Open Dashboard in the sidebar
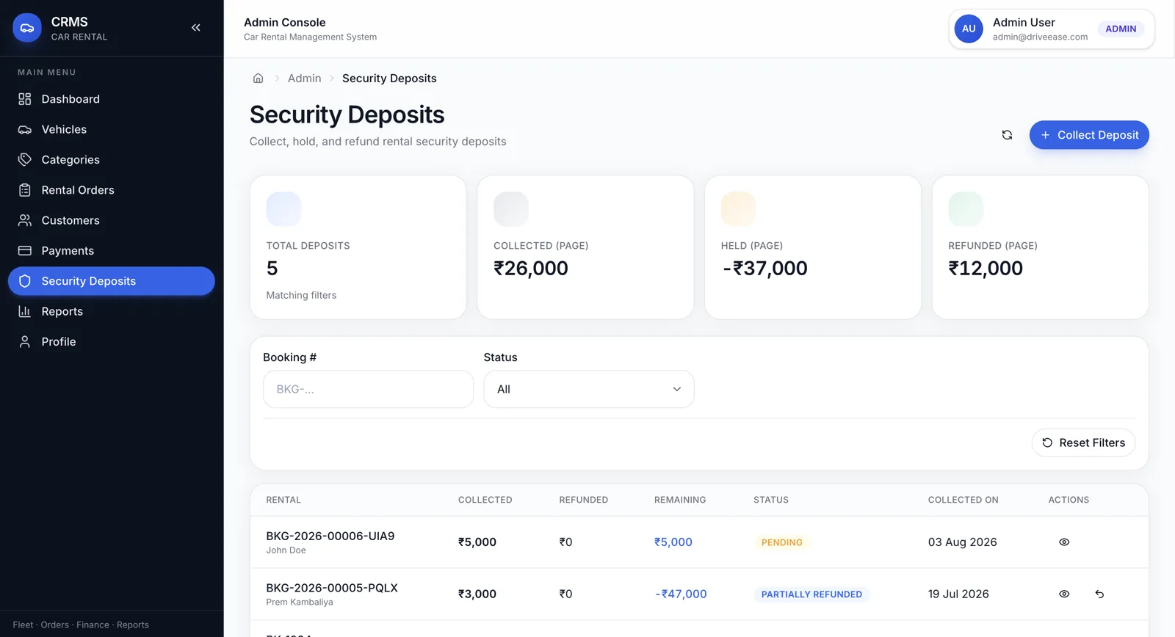The width and height of the screenshot is (1175, 637). pyautogui.click(x=112, y=99)
